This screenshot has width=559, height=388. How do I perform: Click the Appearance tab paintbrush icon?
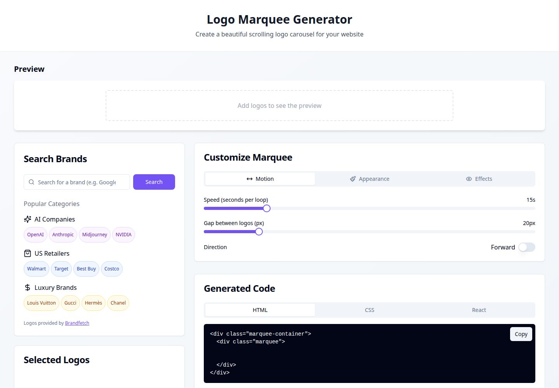pyautogui.click(x=352, y=179)
